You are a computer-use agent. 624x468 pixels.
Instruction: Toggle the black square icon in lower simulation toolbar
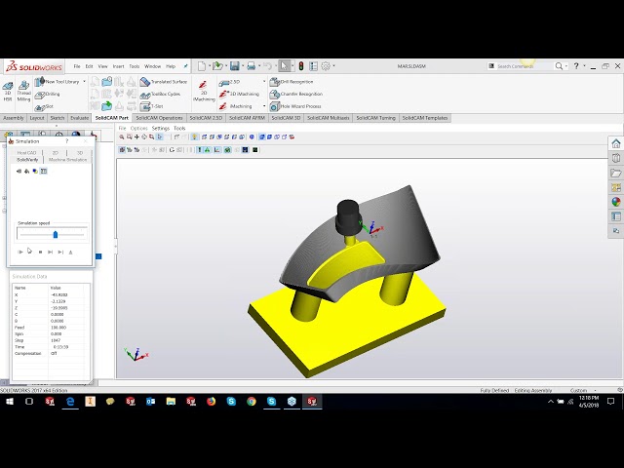(x=255, y=150)
